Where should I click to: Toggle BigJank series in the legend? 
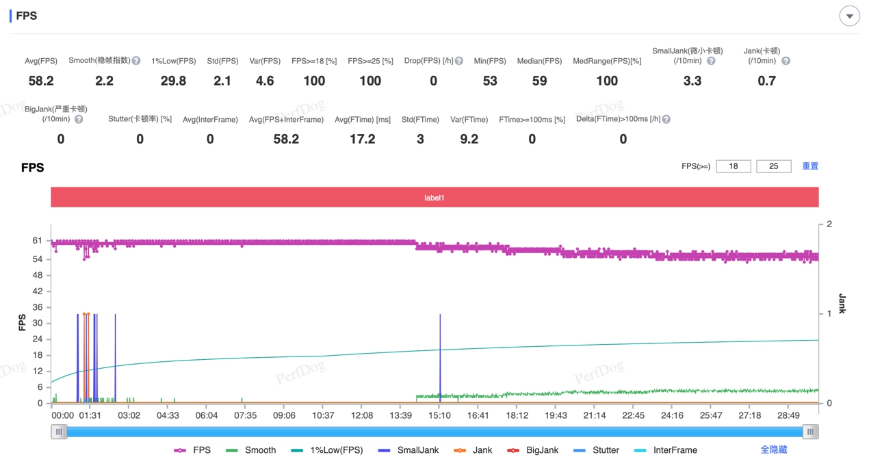[532, 450]
